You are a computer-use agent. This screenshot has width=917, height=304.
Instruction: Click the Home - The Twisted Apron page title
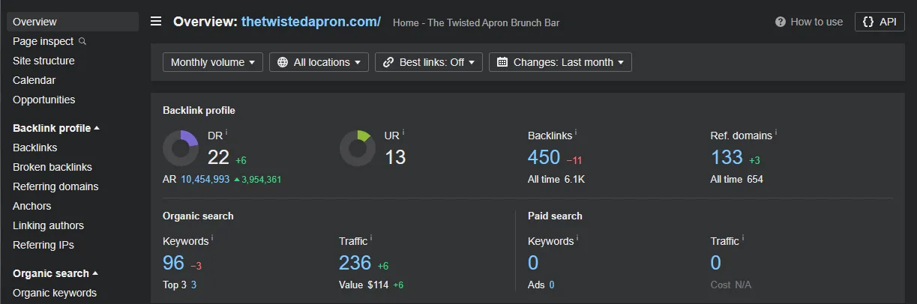(x=476, y=22)
